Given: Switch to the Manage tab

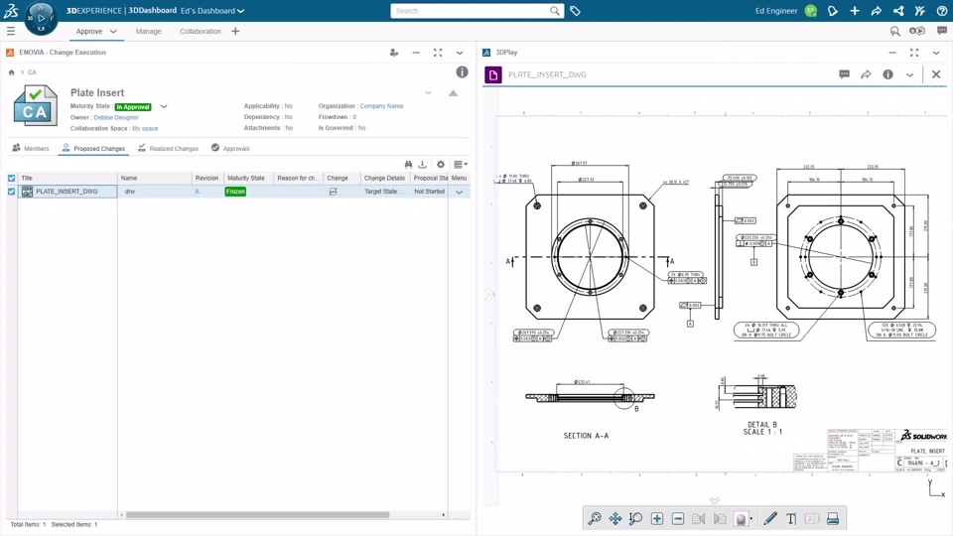Looking at the screenshot, I should [x=148, y=31].
